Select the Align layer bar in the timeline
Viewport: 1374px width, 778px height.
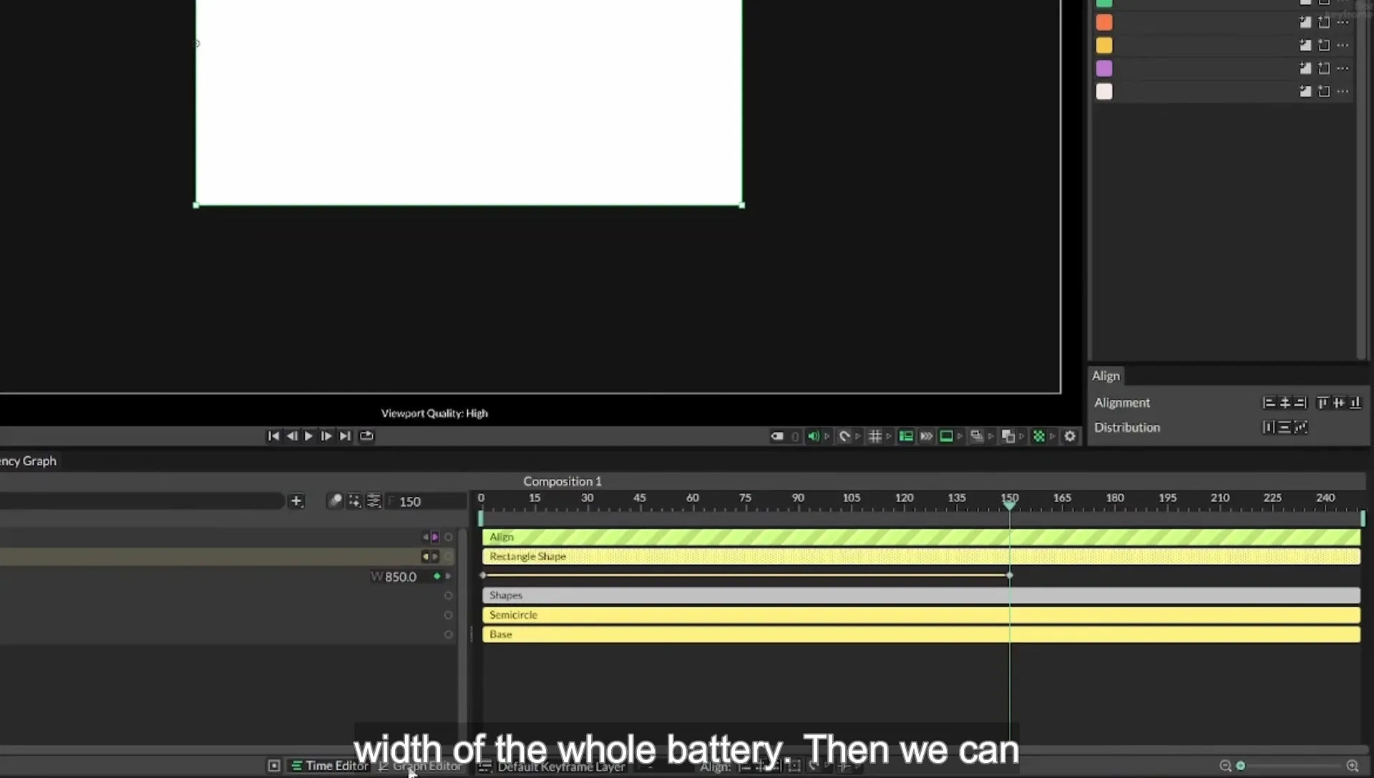point(921,537)
